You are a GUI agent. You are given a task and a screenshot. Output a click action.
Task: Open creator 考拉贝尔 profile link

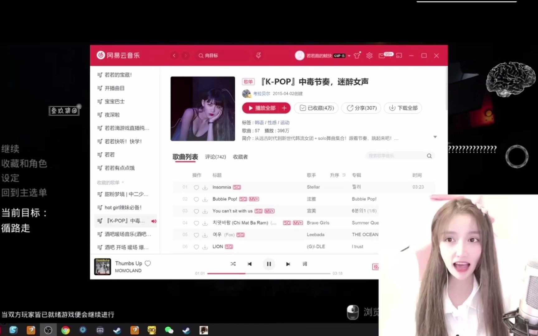(262, 93)
